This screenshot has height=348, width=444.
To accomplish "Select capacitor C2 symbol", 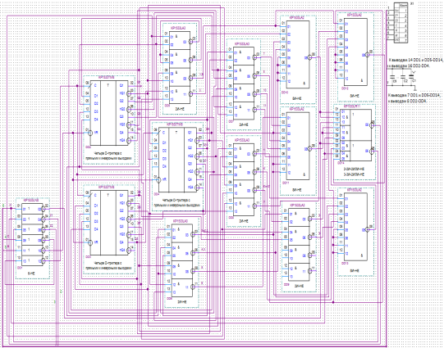I will click(403, 76).
